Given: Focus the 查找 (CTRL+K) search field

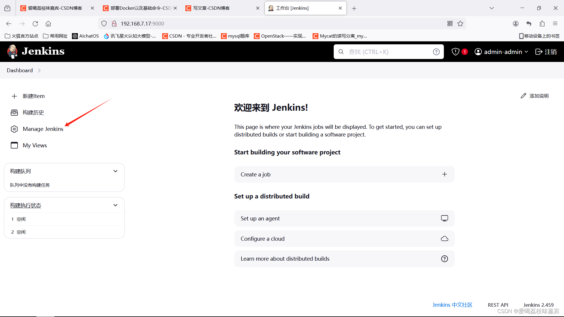Looking at the screenshot, I should tap(389, 52).
